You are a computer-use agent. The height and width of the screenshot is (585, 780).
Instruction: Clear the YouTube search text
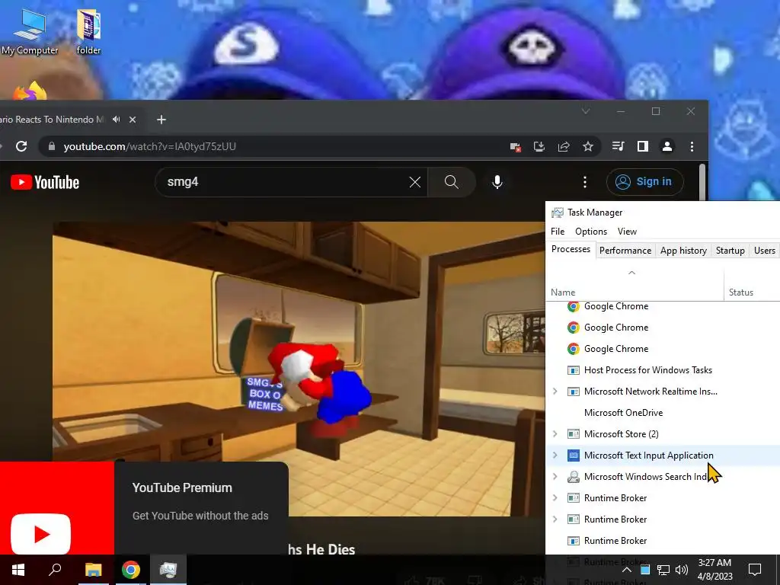coord(415,182)
